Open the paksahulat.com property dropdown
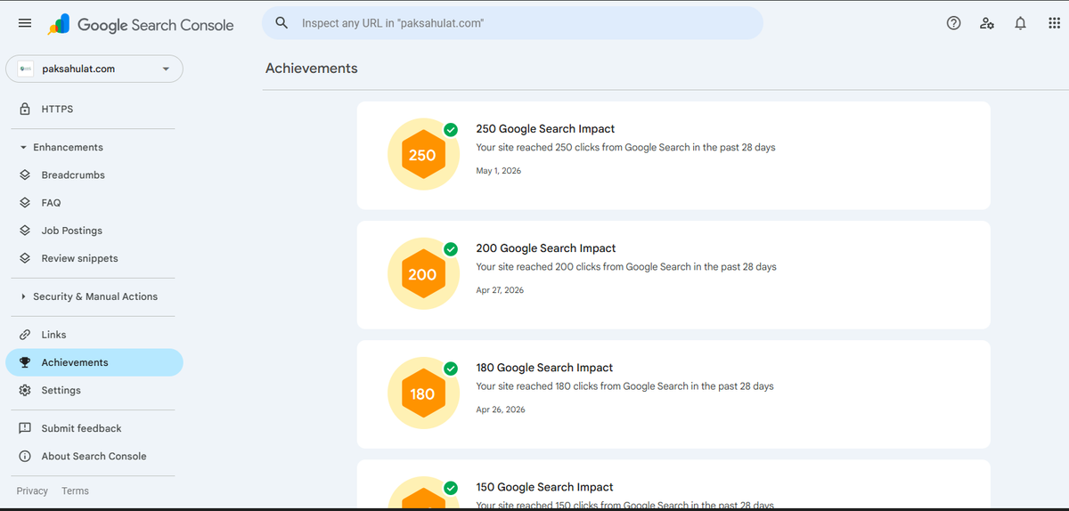The height and width of the screenshot is (511, 1069). coord(94,69)
